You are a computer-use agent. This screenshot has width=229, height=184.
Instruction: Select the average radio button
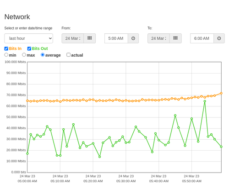coord(43,55)
